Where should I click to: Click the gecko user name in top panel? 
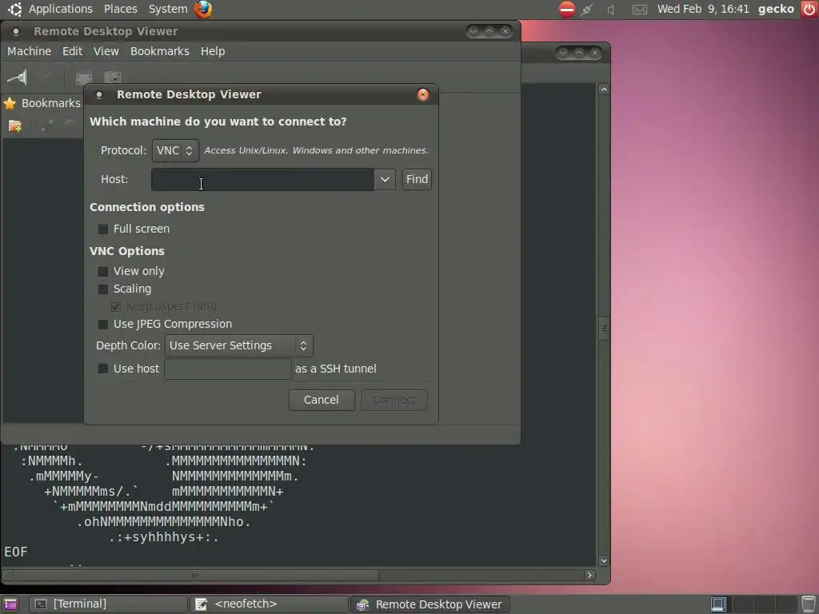(x=776, y=9)
